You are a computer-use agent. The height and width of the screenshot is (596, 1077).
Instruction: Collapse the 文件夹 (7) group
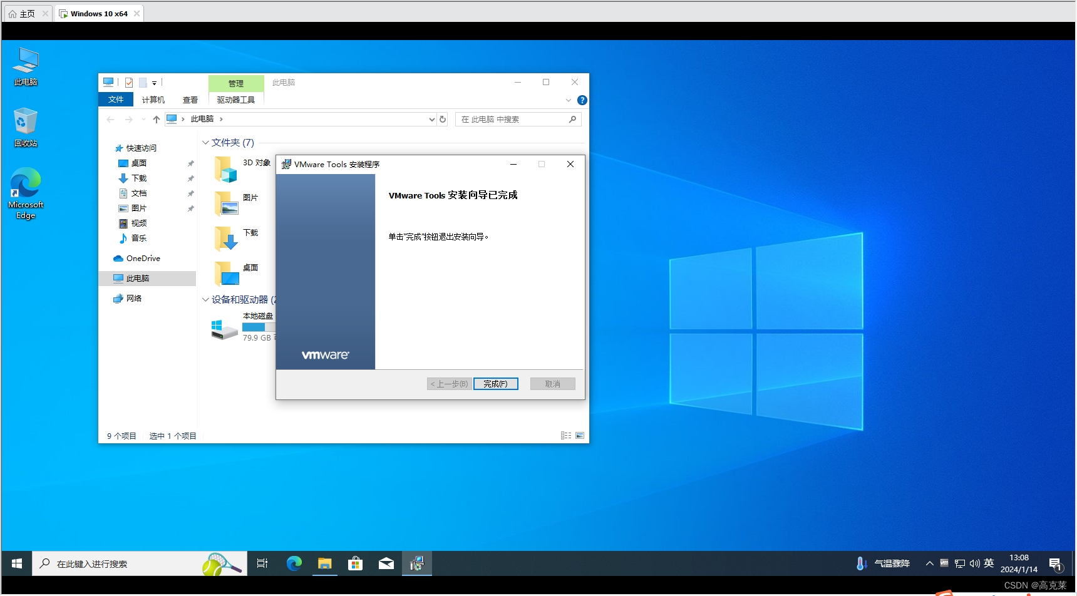tap(205, 142)
